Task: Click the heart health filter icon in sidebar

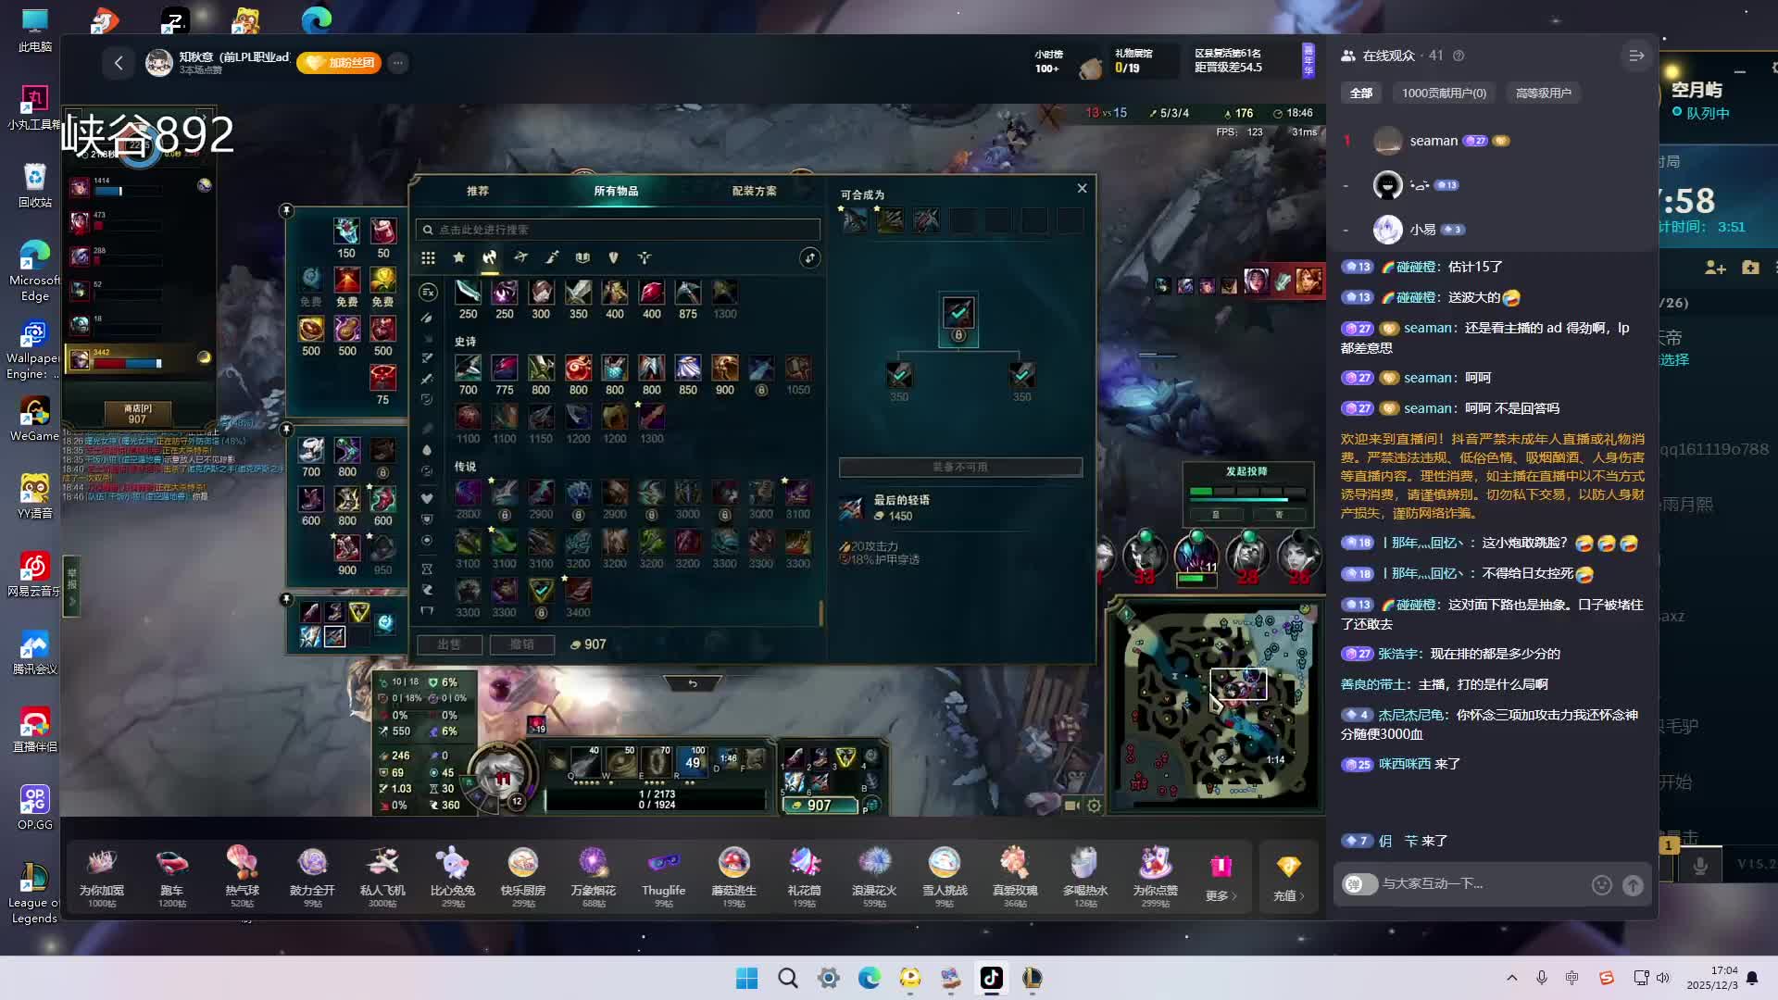Action: [x=427, y=498]
